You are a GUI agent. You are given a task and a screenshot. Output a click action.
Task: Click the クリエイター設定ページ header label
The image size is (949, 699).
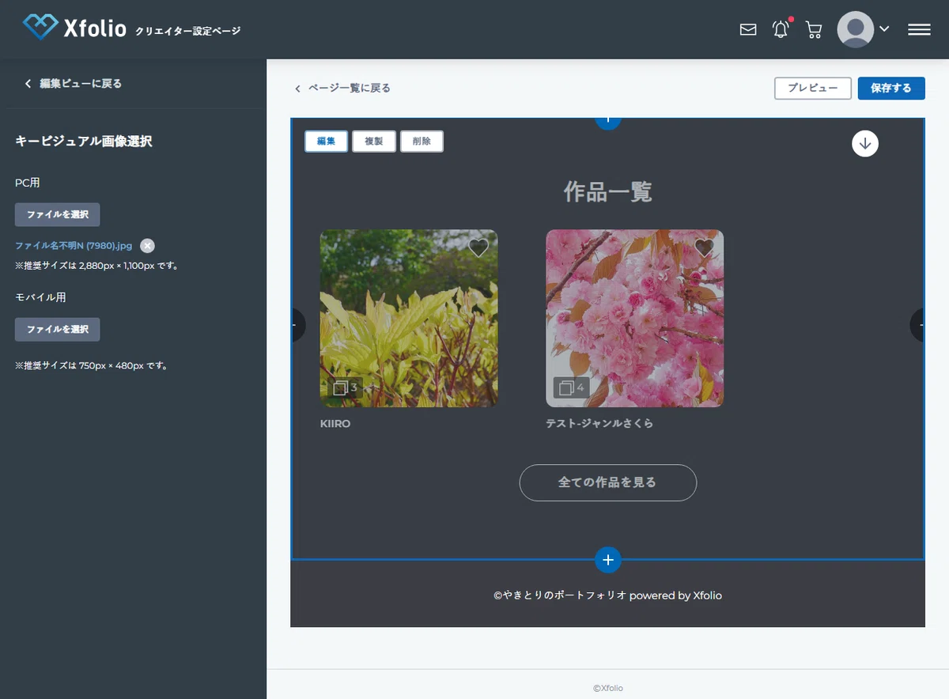pos(188,32)
